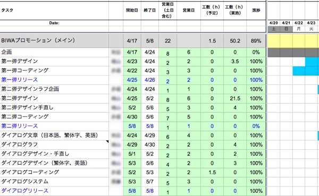Screen dimensions: 319x196
Task: Click 5/1 start date of ダイアログデザイン・手直し
Action: click(132, 154)
